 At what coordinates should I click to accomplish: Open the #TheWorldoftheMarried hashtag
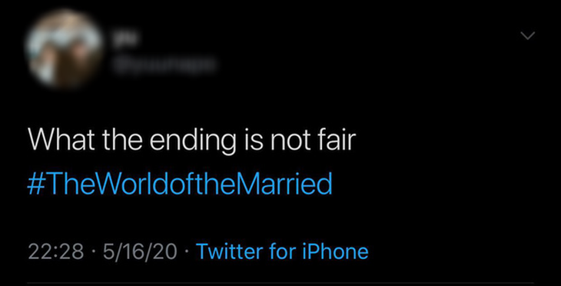180,184
